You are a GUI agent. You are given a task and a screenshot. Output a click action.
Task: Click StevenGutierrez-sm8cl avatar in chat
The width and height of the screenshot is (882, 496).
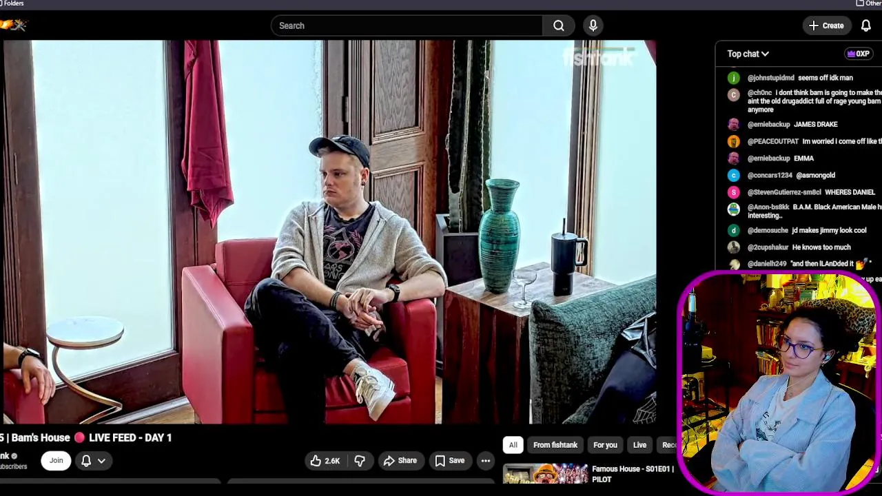733,192
